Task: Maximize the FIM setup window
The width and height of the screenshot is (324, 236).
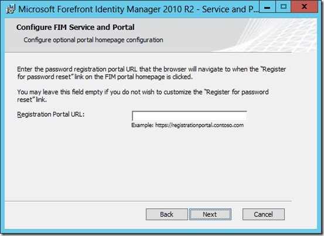Action: [x=284, y=7]
